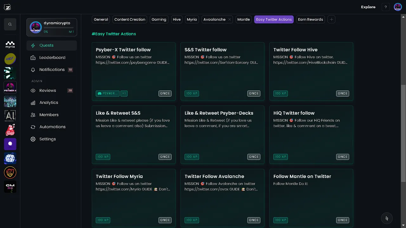Open the General category tab
The image size is (406, 228).
(101, 19)
